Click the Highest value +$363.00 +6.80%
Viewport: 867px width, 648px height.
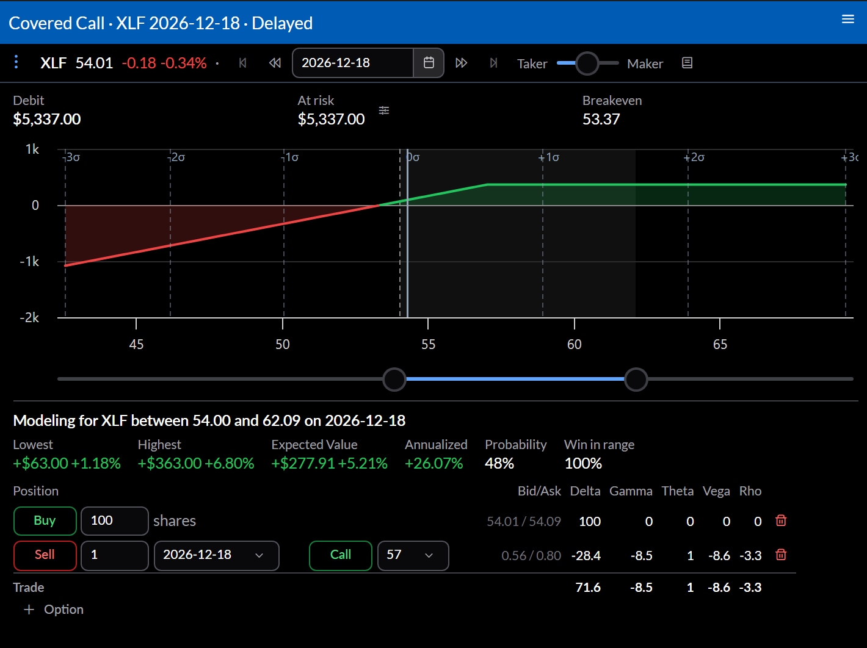tap(196, 463)
